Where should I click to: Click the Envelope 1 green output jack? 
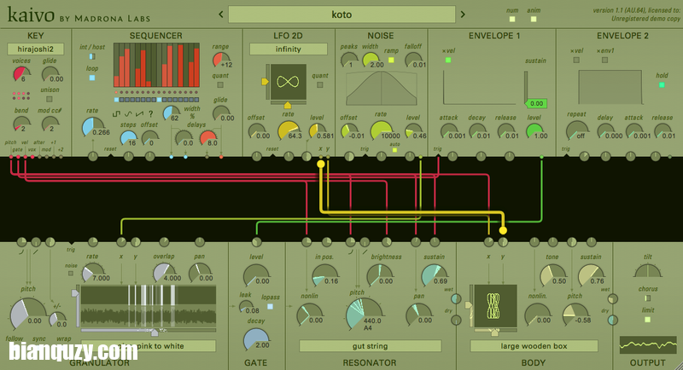[x=541, y=157]
